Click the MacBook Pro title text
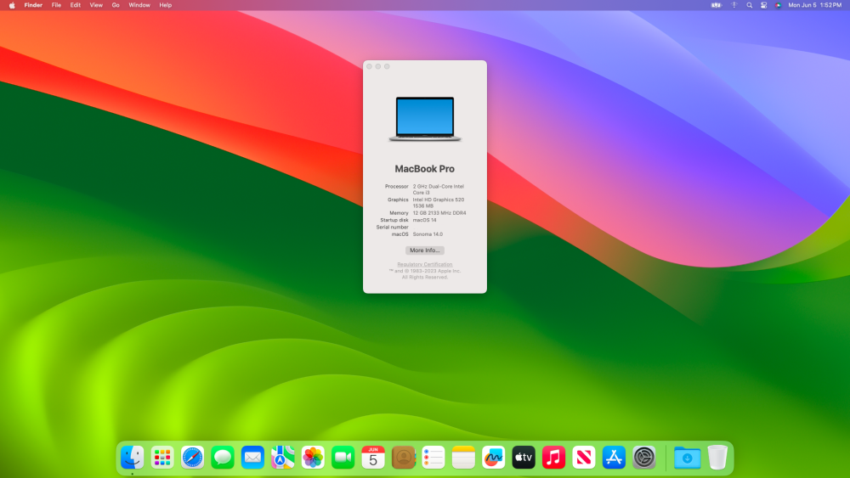The width and height of the screenshot is (850, 478). pyautogui.click(x=424, y=169)
